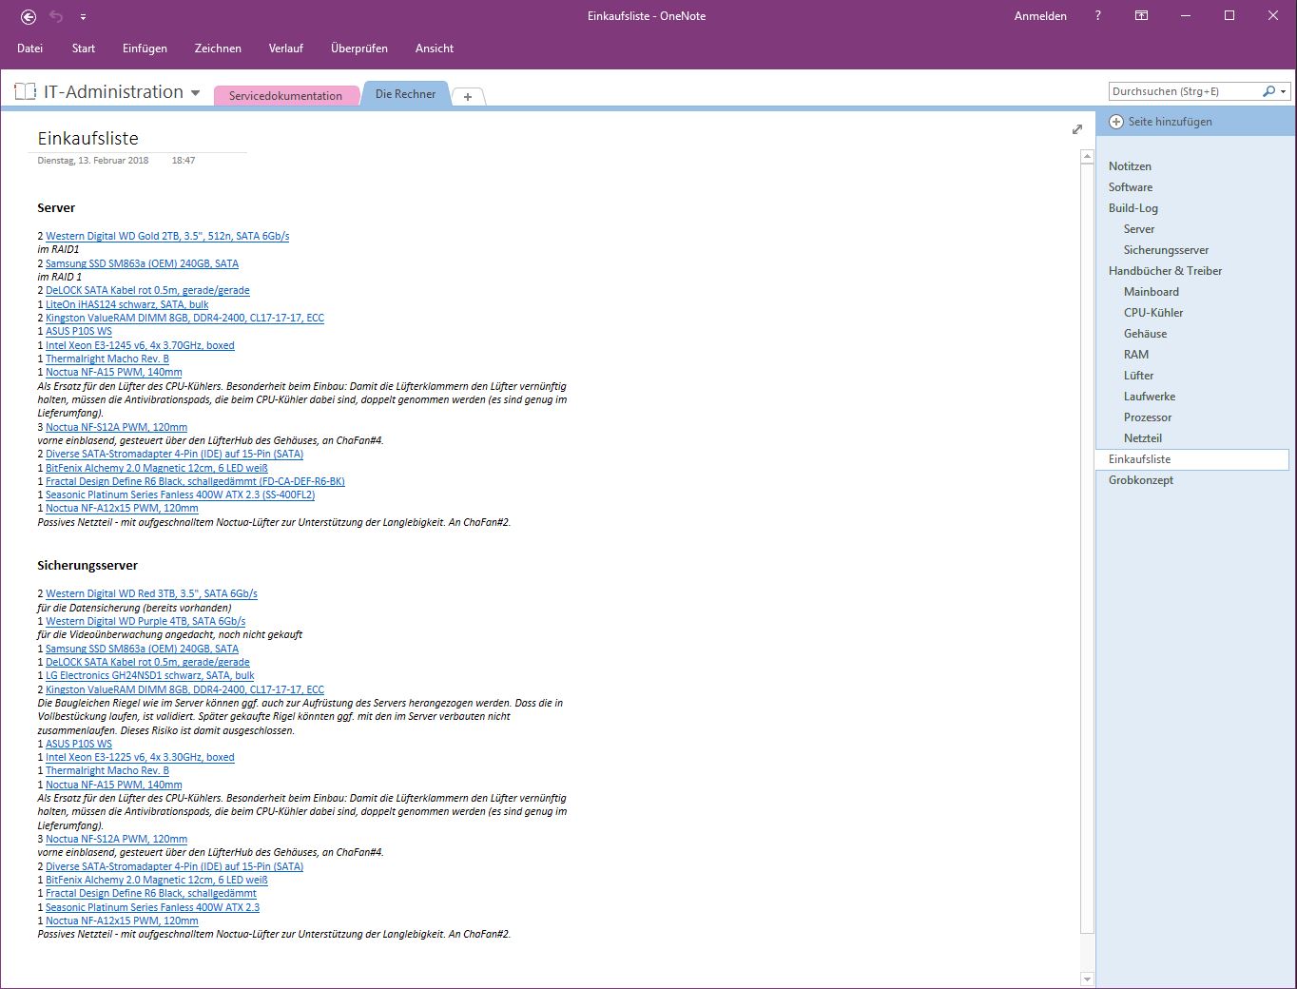The height and width of the screenshot is (989, 1297).
Task: Open the Verlauf ribbon tab
Action: pyautogui.click(x=285, y=48)
